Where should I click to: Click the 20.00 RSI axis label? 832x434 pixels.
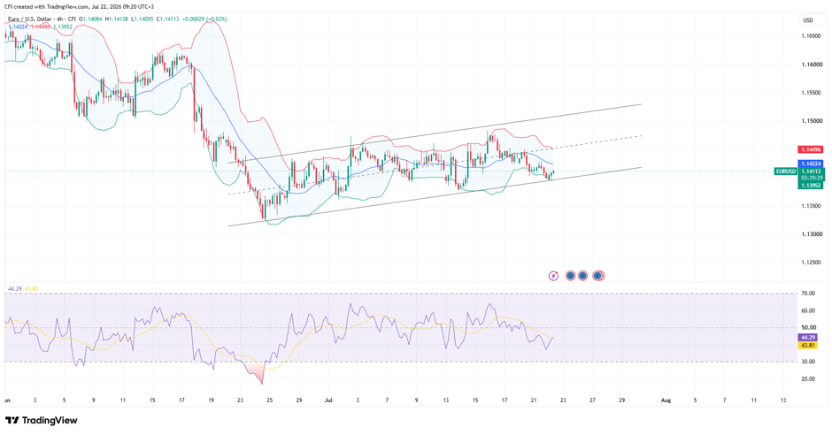coord(808,379)
